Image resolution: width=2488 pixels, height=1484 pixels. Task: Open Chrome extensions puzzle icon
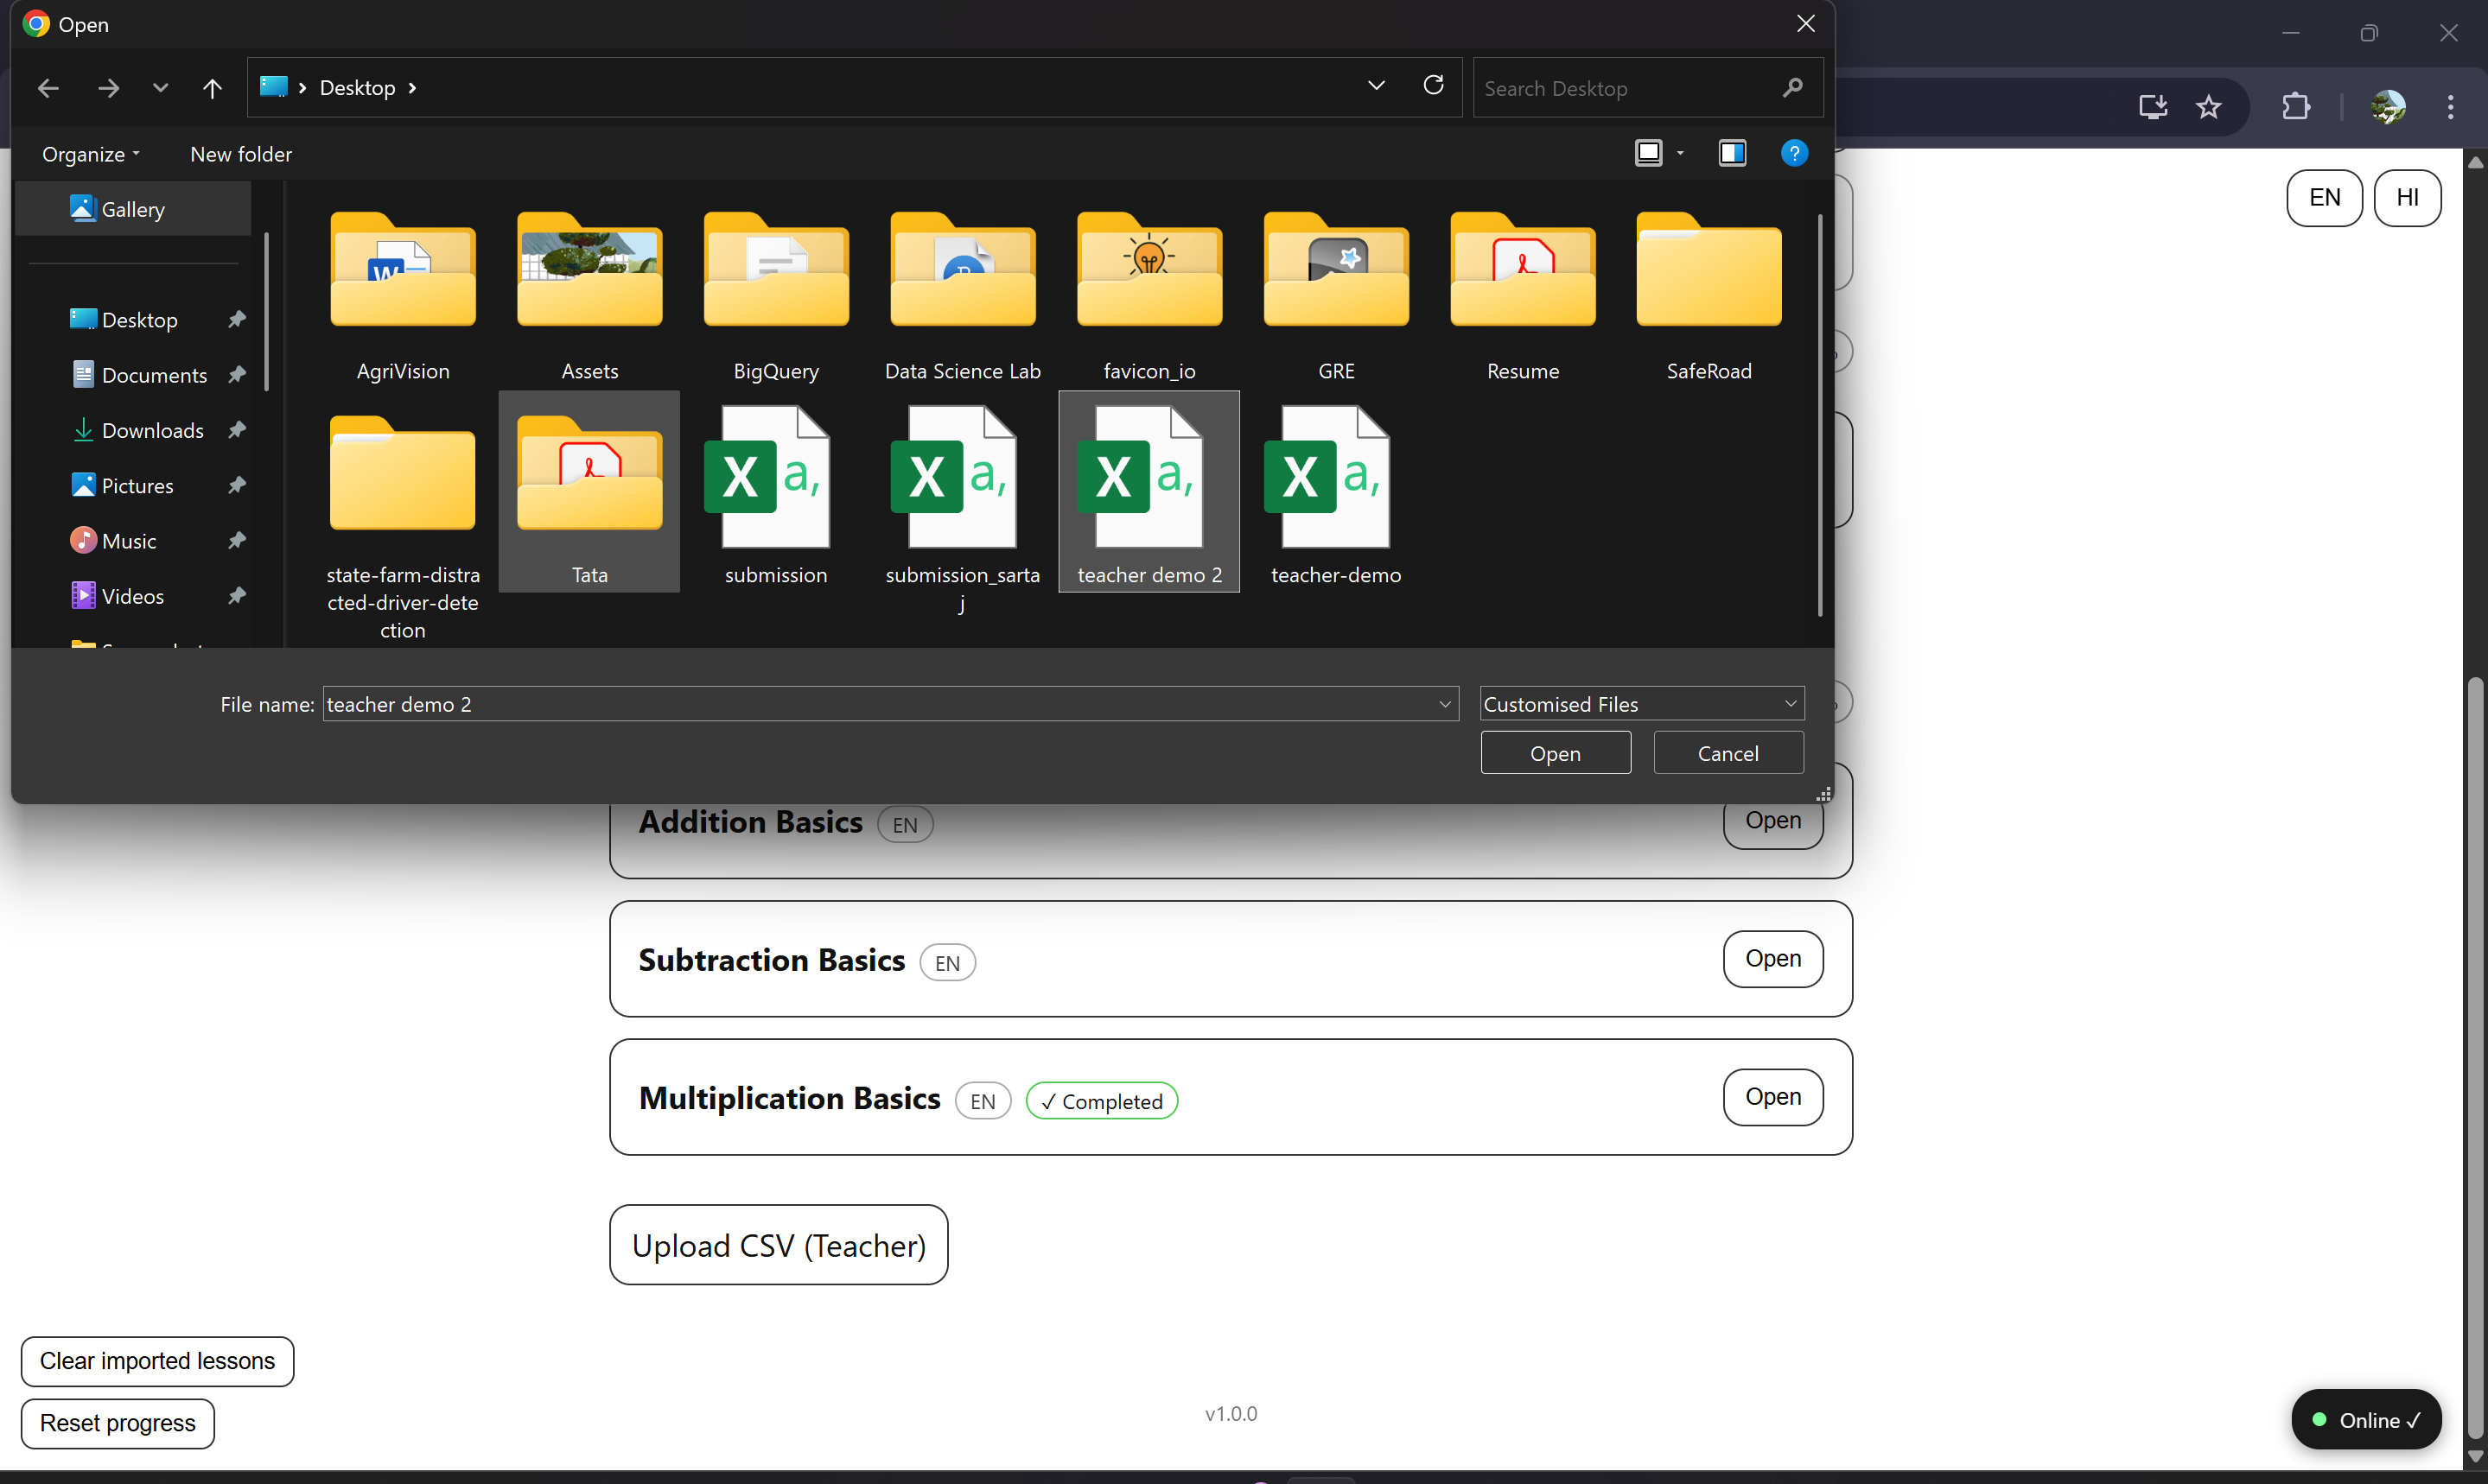click(x=2296, y=107)
